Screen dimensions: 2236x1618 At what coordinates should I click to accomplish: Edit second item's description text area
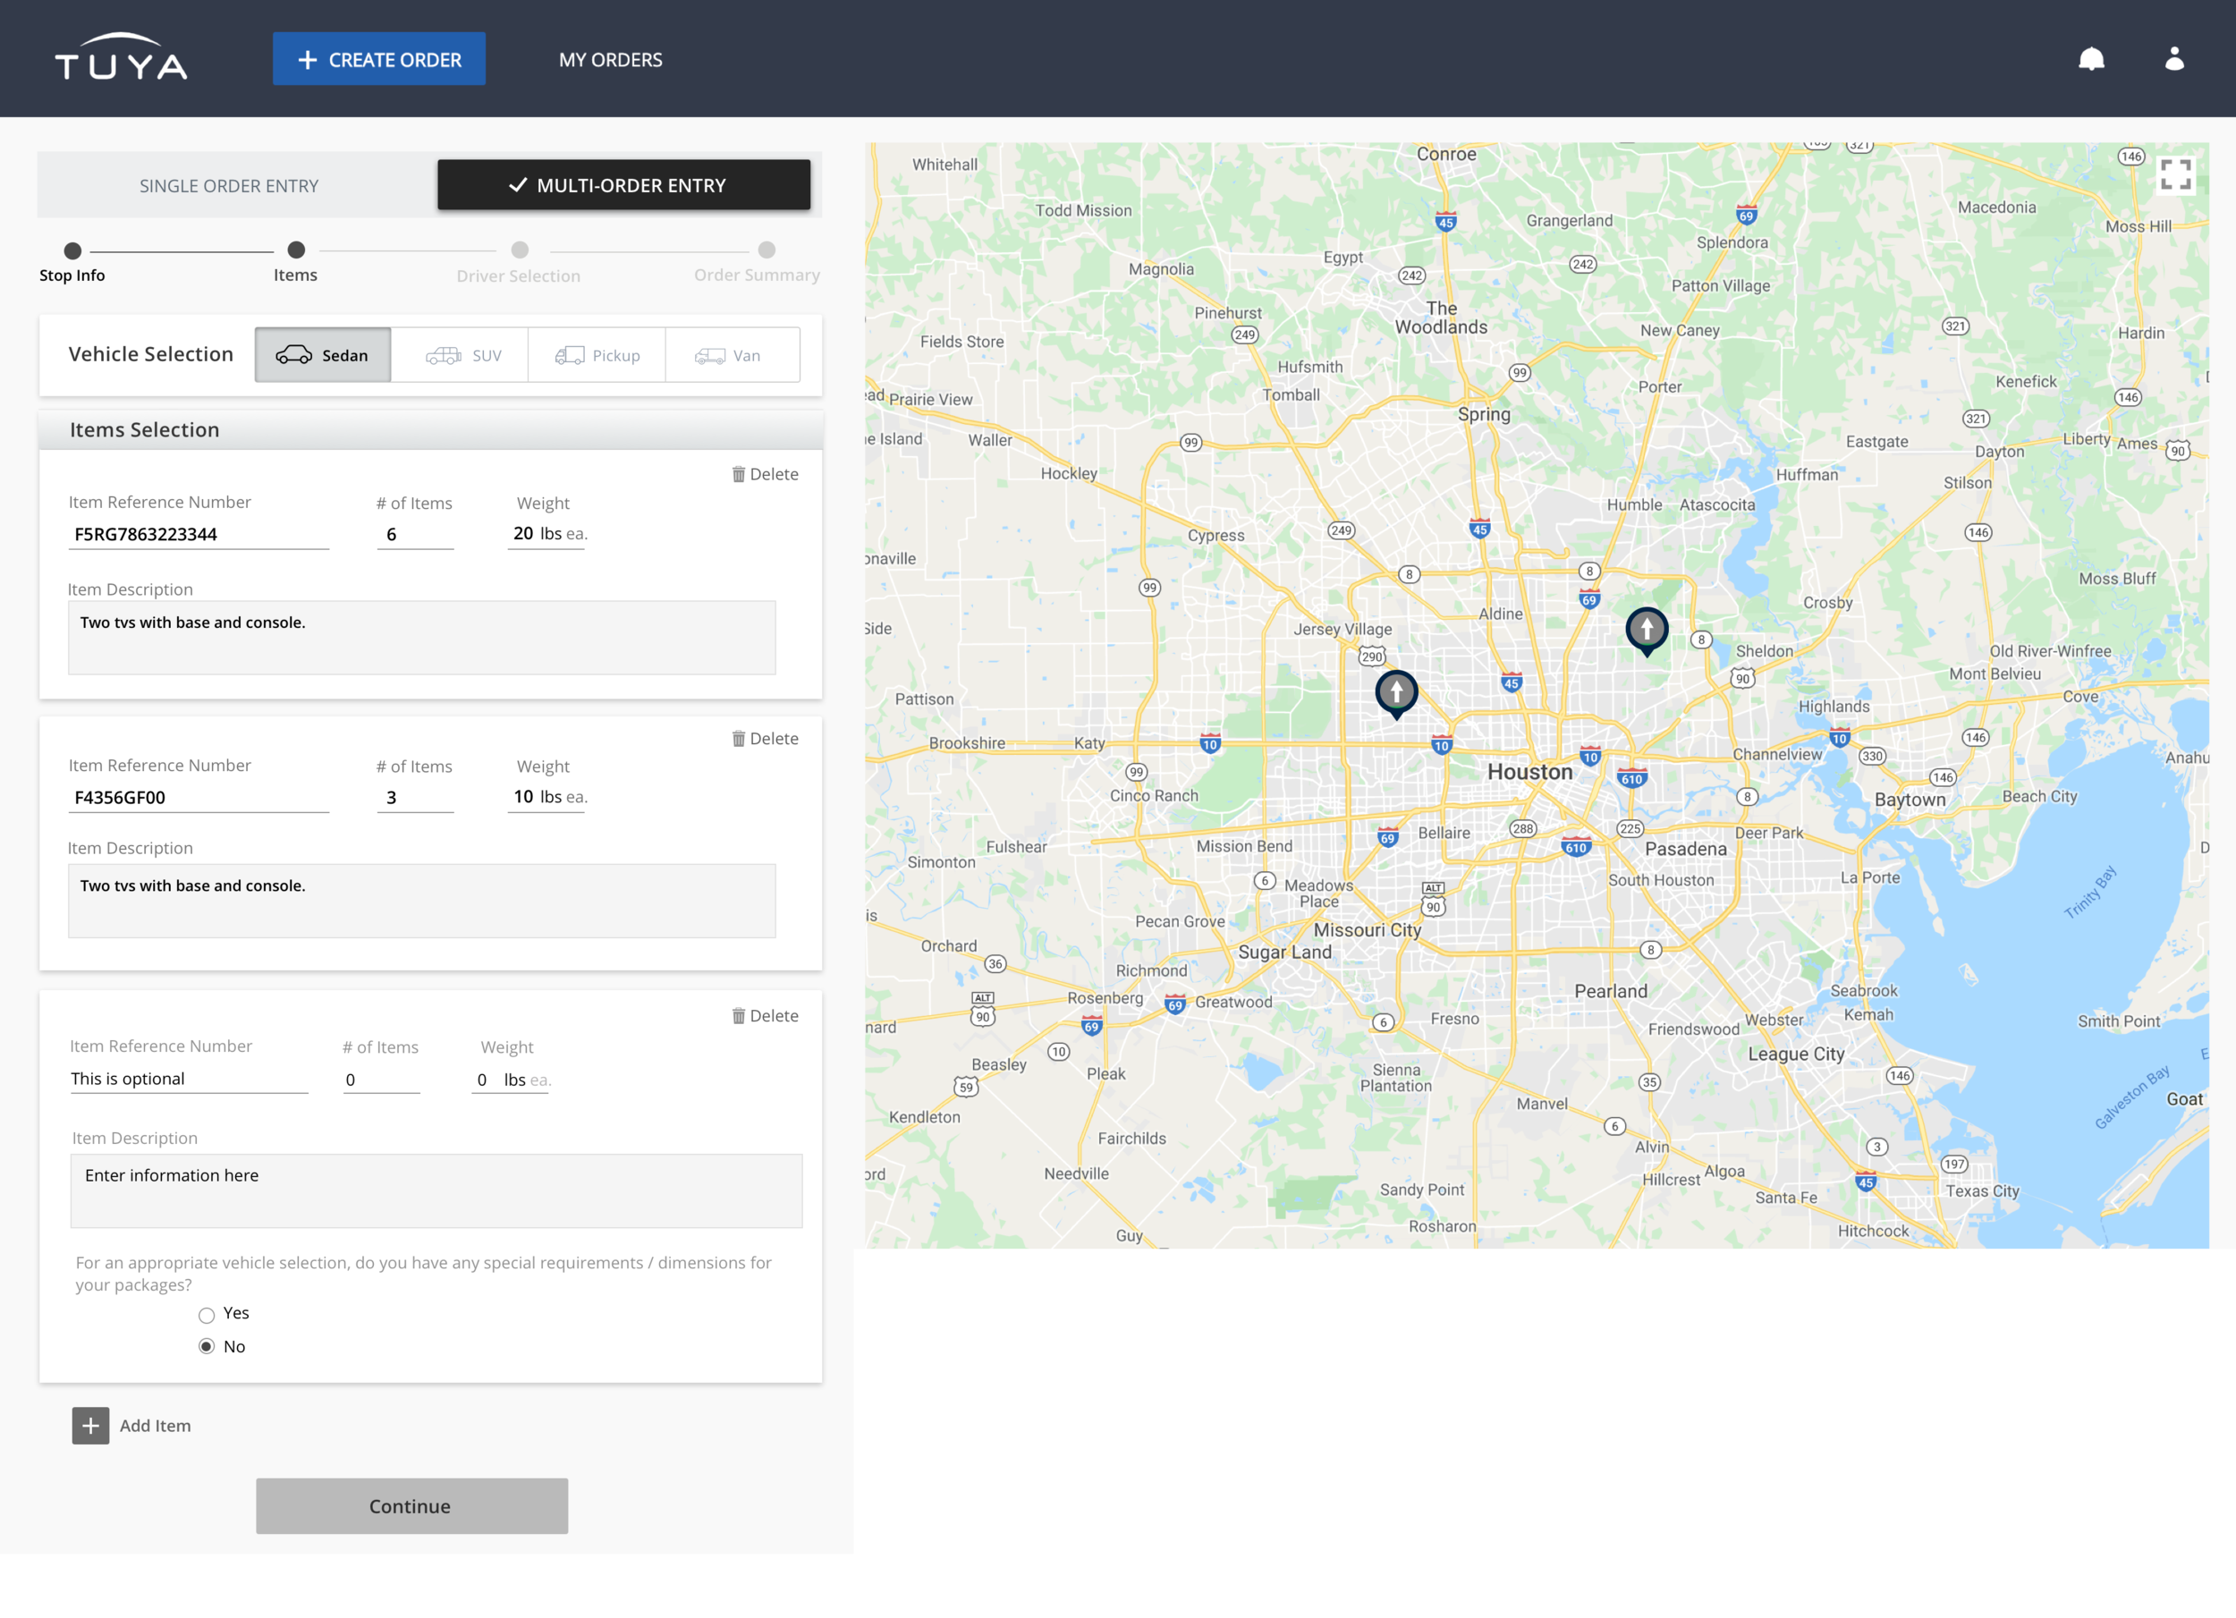tap(422, 902)
